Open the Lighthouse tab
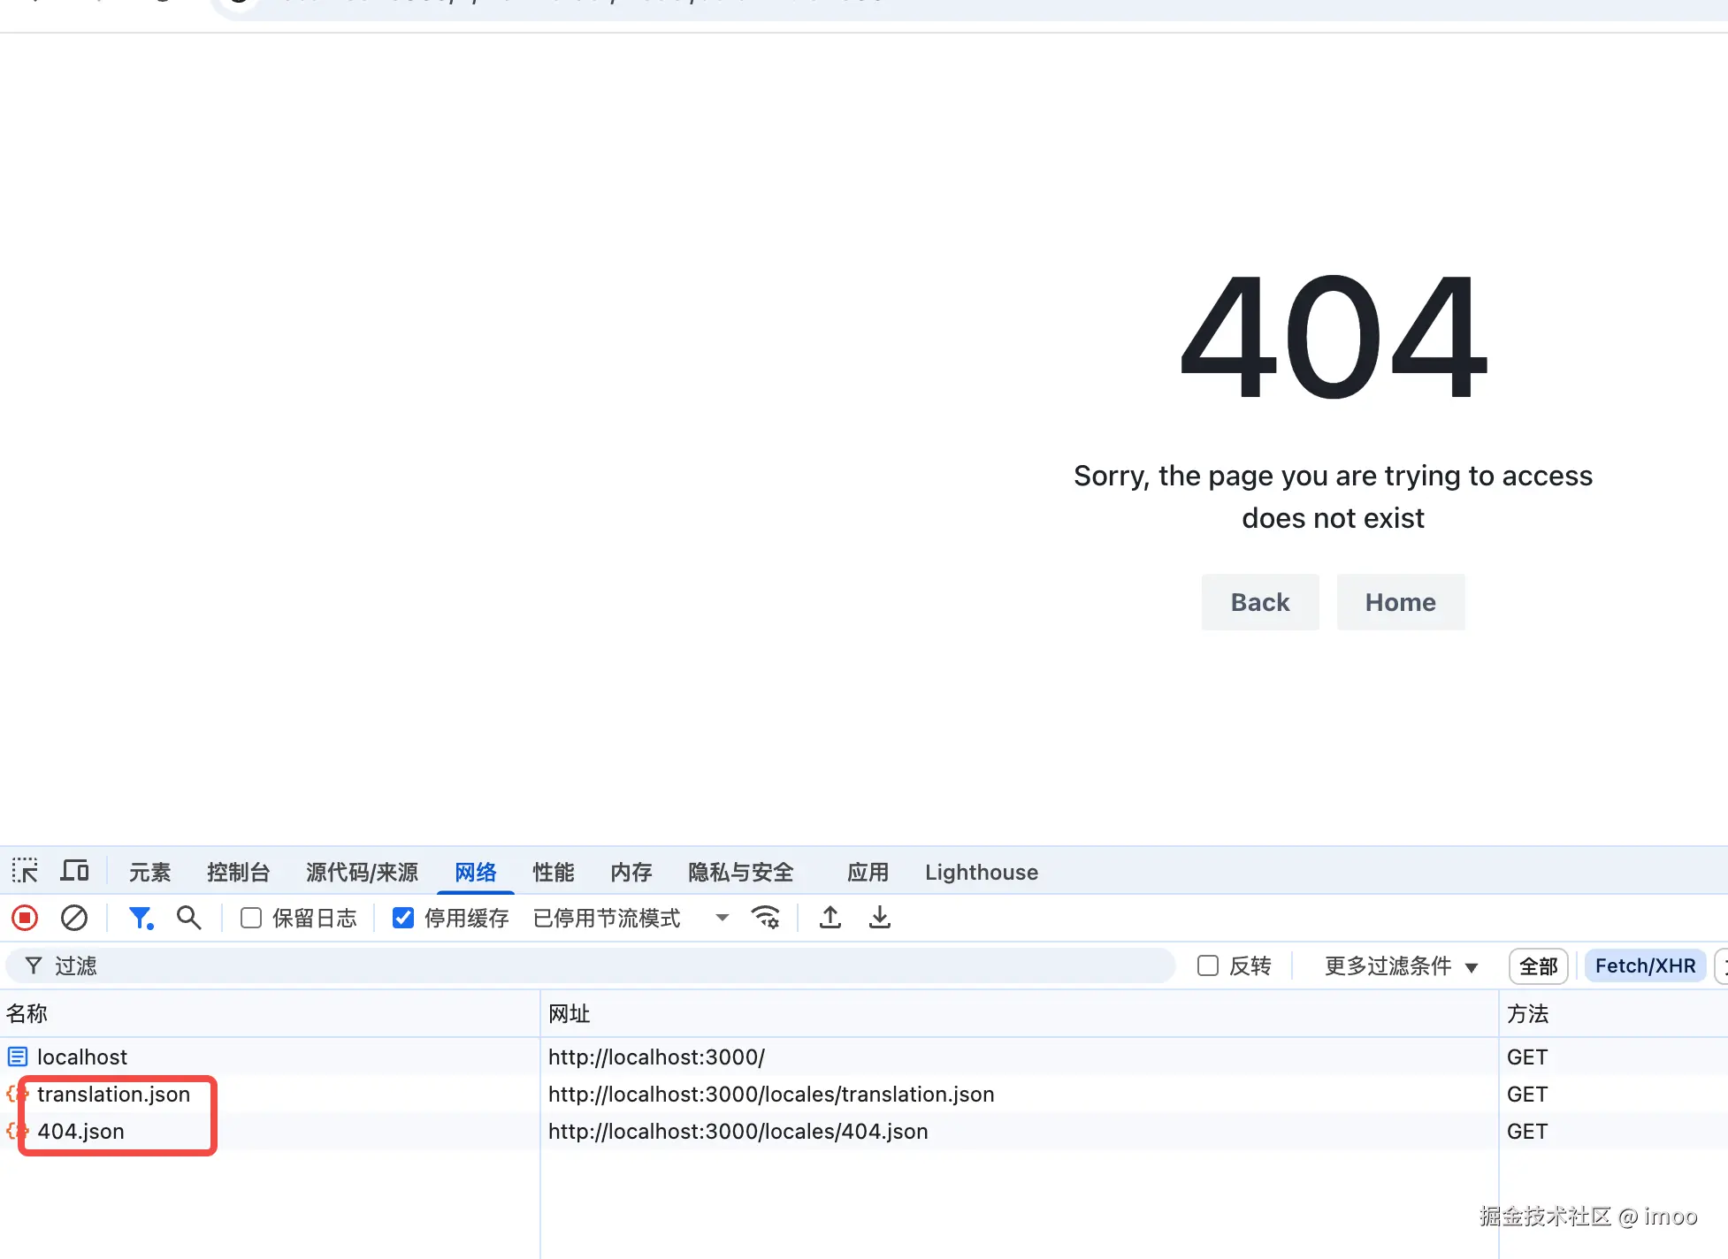Image resolution: width=1728 pixels, height=1259 pixels. tap(981, 872)
